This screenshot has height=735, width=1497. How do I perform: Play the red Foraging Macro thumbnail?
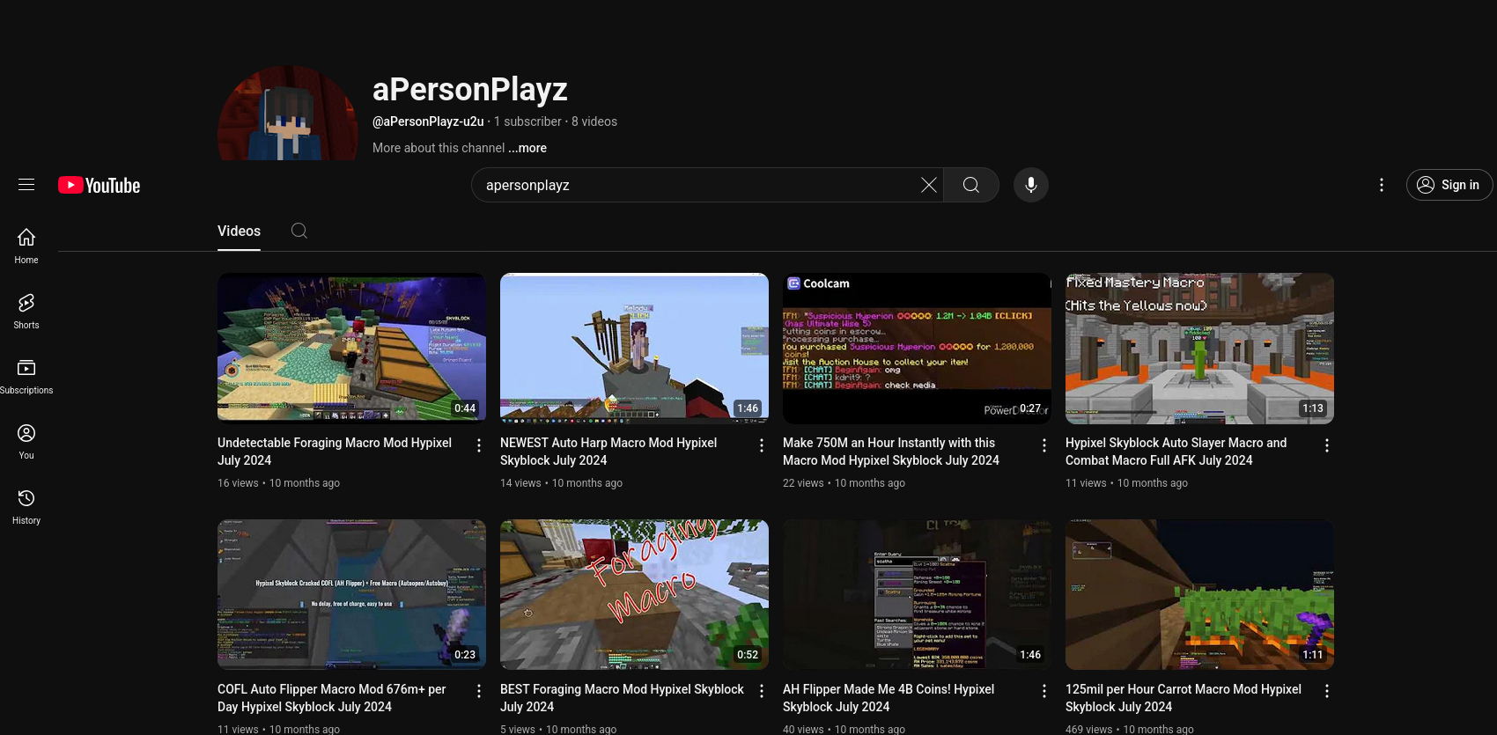coord(634,594)
